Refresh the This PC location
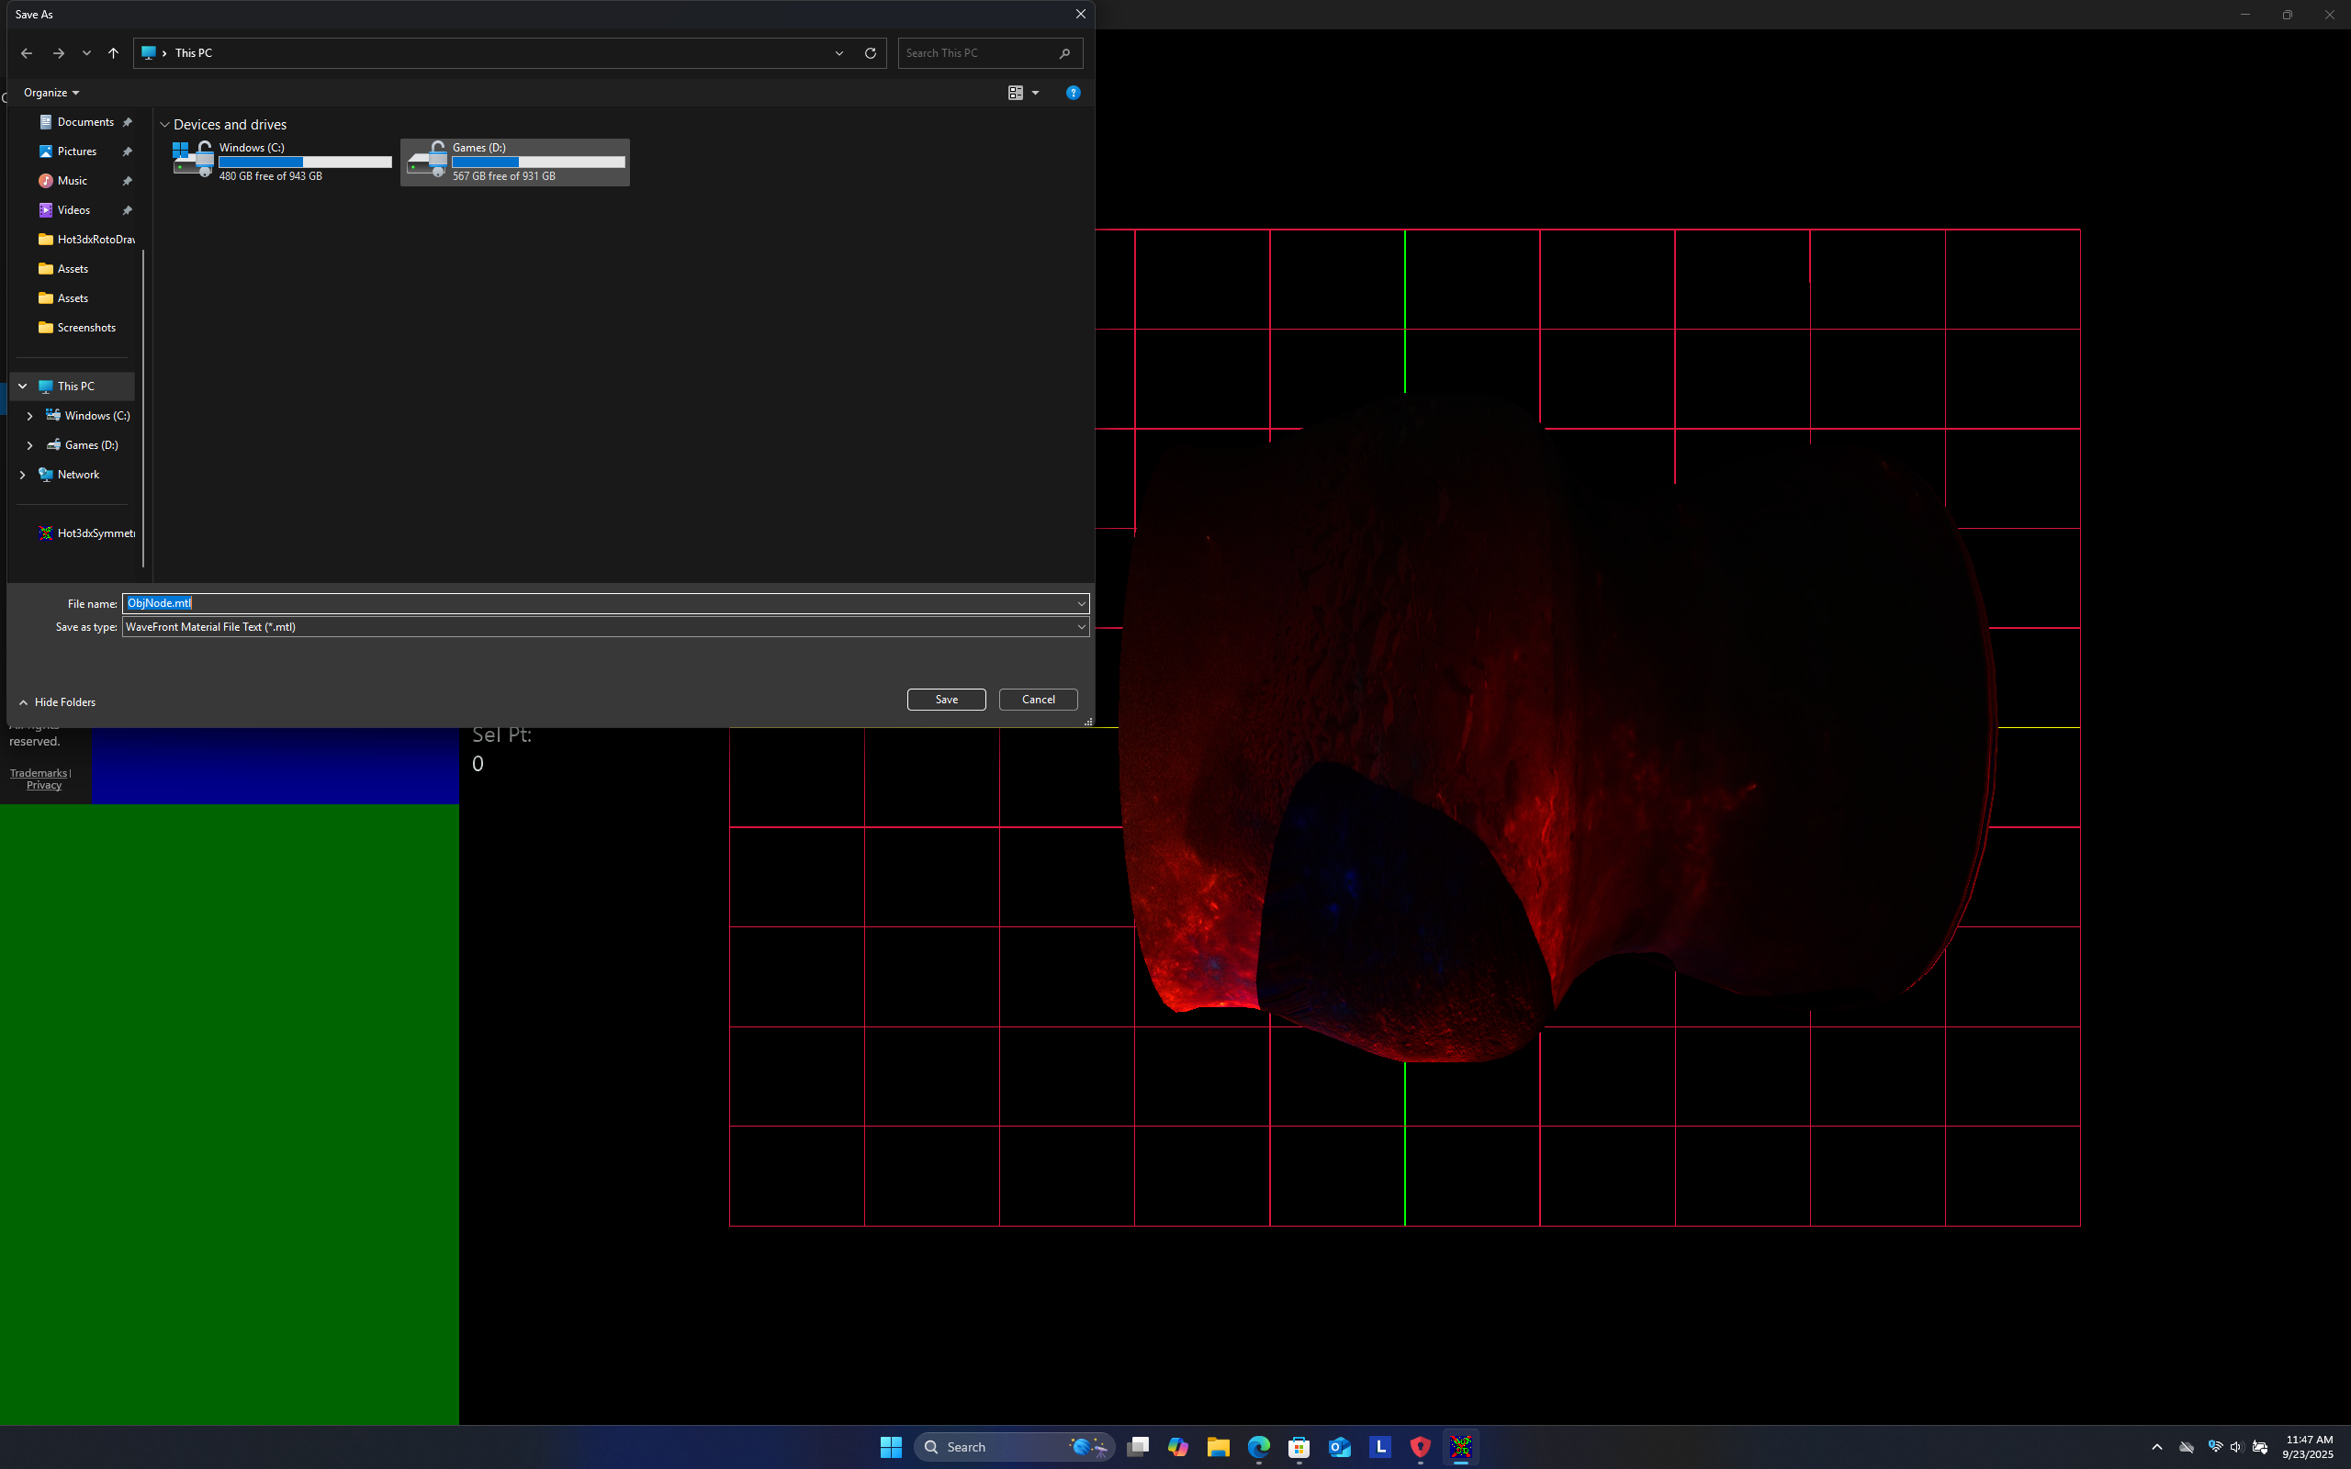Image resolution: width=2351 pixels, height=1469 pixels. coord(871,53)
